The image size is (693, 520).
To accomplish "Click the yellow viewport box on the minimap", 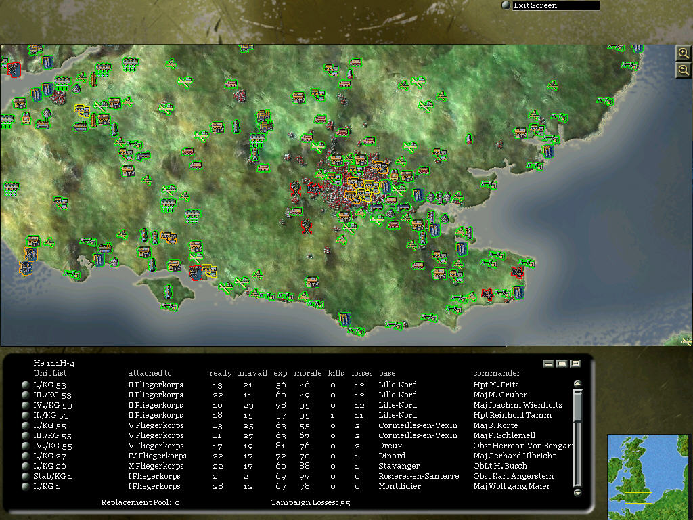I will tap(638, 498).
